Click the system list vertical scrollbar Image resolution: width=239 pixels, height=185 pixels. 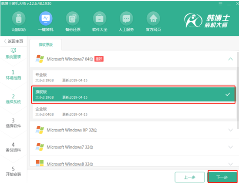tap(238, 90)
